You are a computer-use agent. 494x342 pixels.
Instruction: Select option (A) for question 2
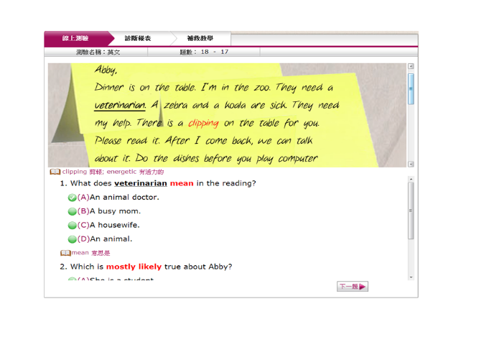click(73, 279)
